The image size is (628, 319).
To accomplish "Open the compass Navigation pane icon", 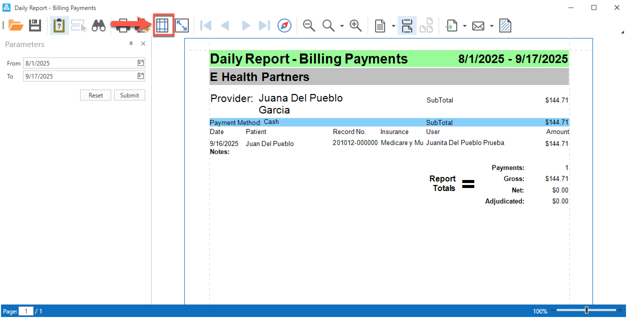I will tap(284, 25).
